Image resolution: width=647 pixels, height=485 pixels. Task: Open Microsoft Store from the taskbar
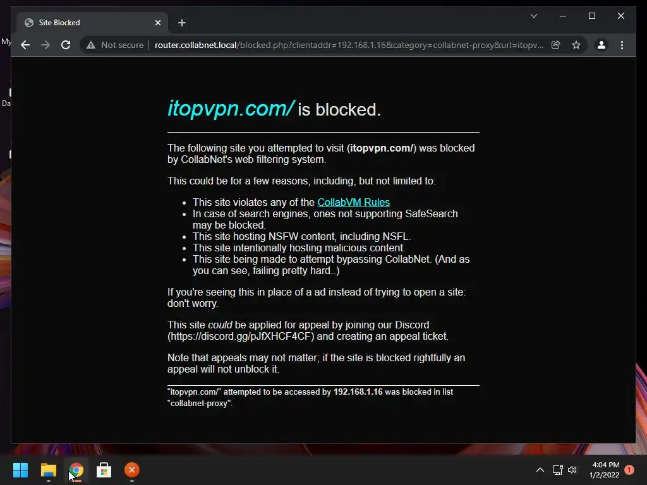tap(104, 470)
